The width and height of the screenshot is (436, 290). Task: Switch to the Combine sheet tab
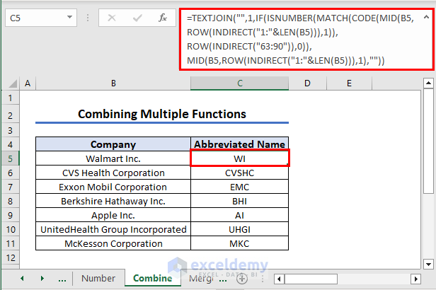153,278
